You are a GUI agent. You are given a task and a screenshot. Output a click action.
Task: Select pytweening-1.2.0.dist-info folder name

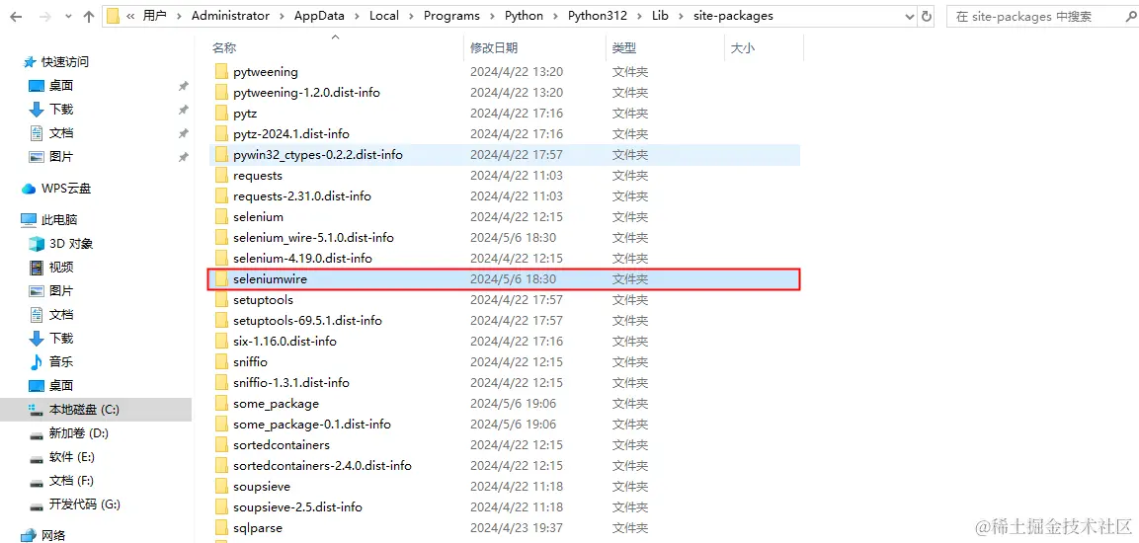tap(306, 93)
